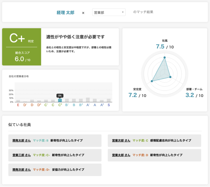Open the 営業部 department dropdown

(x=109, y=12)
